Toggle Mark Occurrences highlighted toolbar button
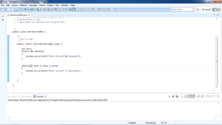Viewport: 222px width, 125px height. click(x=74, y=9)
